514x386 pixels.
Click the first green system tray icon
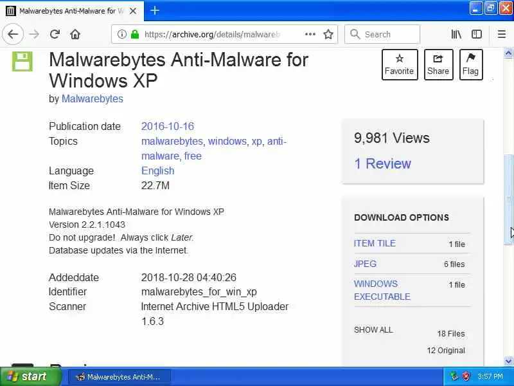454,376
